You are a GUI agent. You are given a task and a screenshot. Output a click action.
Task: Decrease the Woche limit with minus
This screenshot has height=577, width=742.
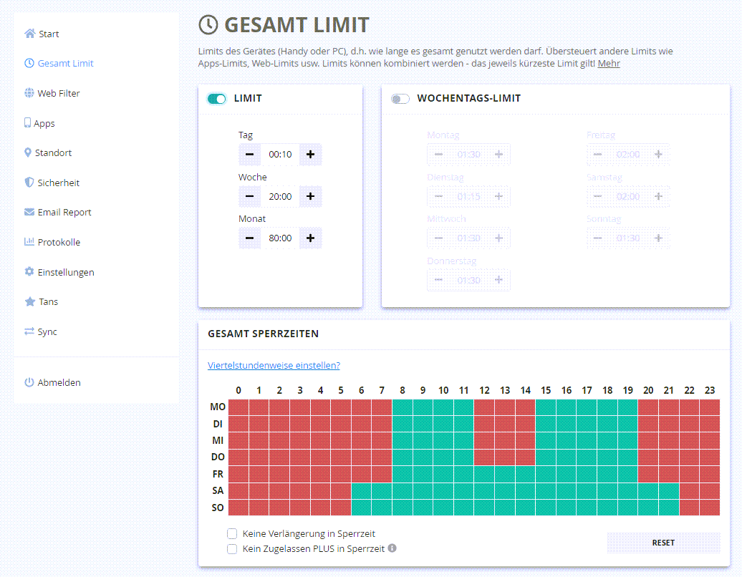point(249,196)
